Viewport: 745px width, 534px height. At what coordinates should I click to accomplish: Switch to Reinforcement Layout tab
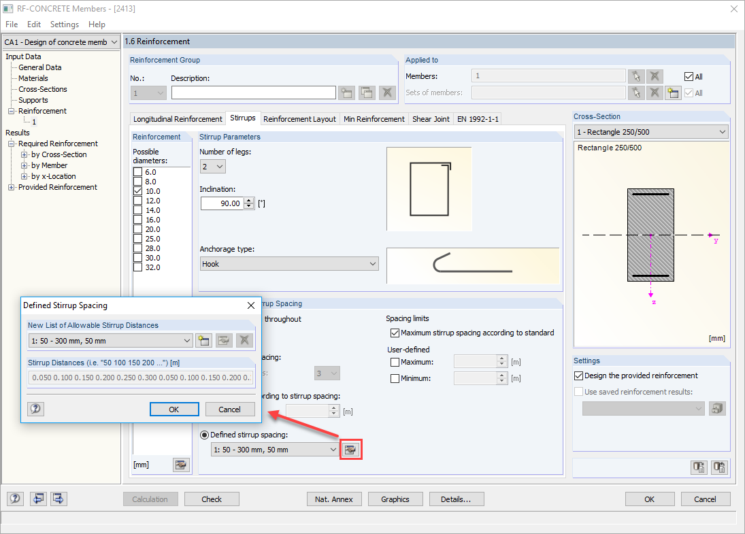[299, 119]
